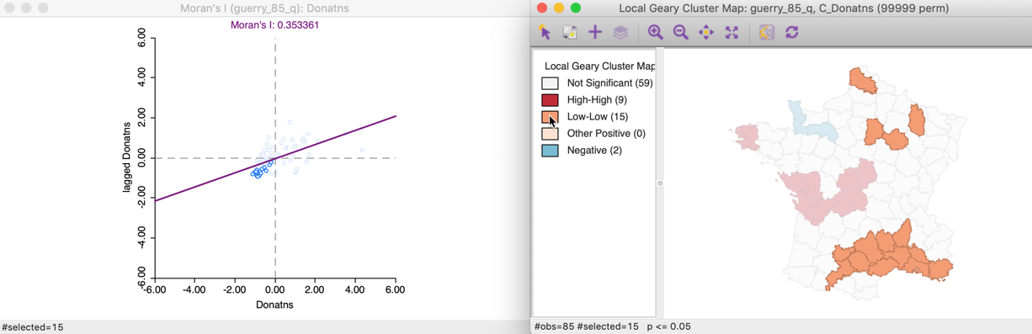
Task: Close the Local Geary Cluster Map window
Action: (x=542, y=8)
